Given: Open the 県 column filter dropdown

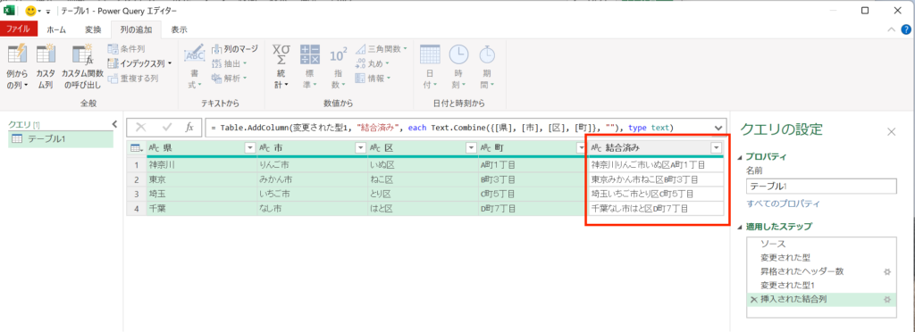Looking at the screenshot, I should [x=250, y=148].
